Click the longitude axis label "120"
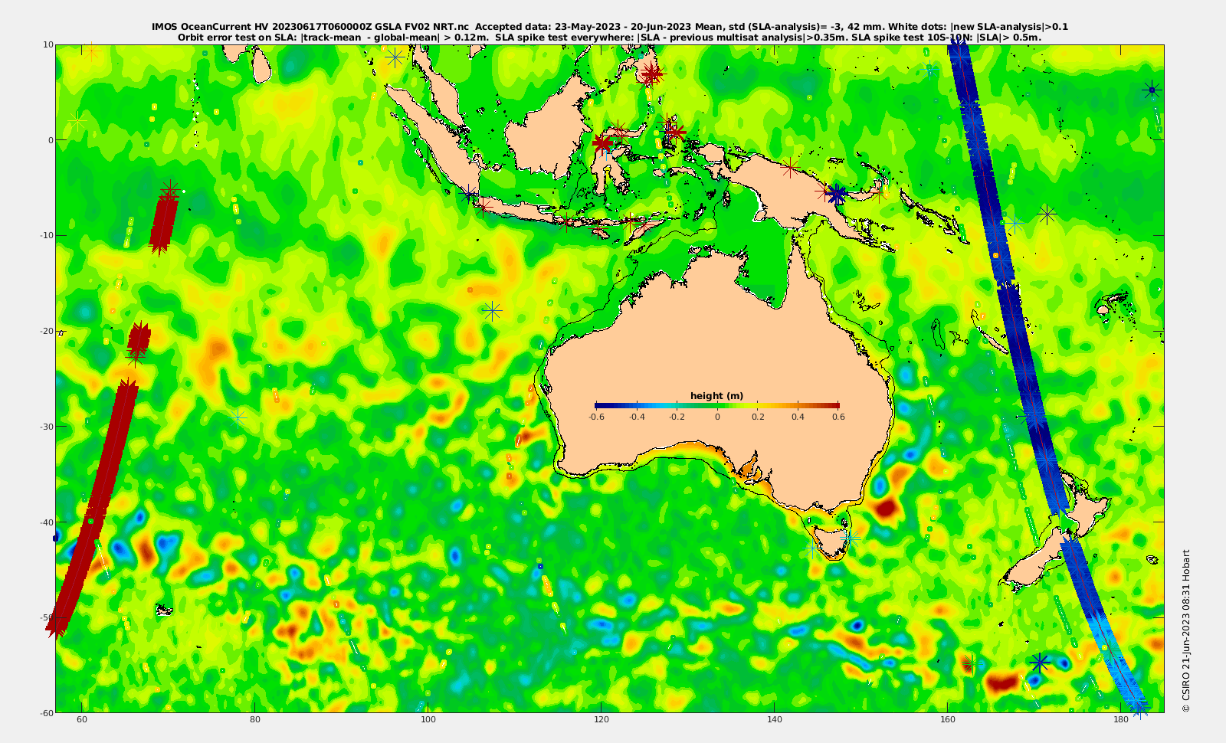1226x743 pixels. (602, 720)
